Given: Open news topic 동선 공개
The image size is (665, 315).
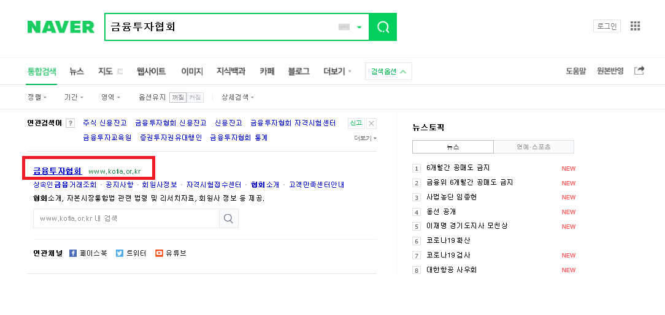Looking at the screenshot, I should tap(441, 212).
